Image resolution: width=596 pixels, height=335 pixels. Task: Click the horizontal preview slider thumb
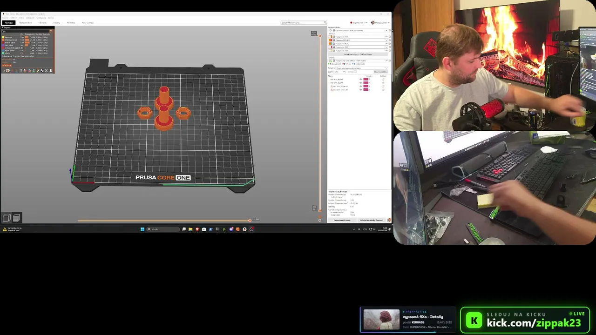(250, 220)
